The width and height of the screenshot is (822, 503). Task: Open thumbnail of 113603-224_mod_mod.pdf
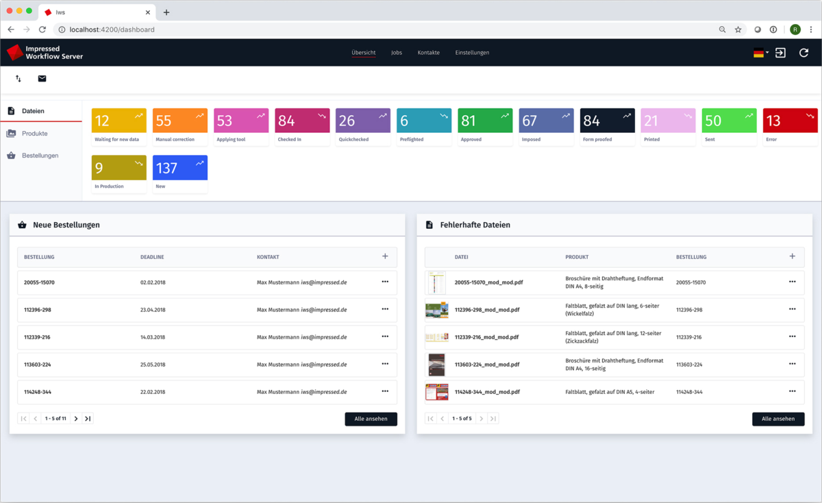click(436, 365)
